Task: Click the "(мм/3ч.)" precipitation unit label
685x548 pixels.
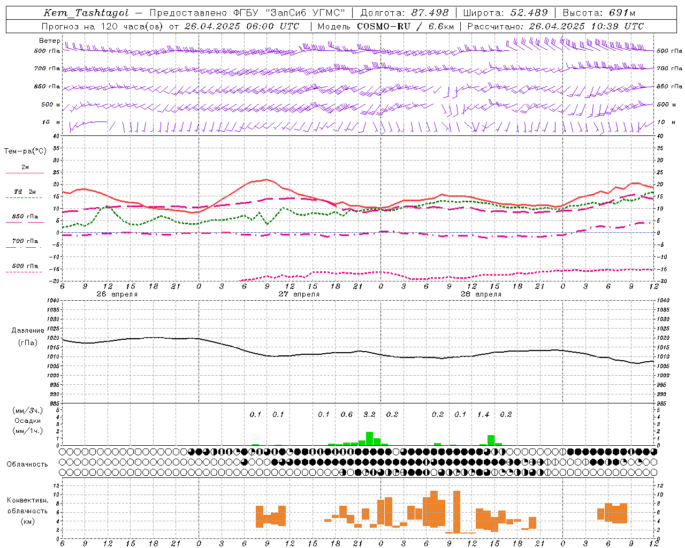Action: [28, 410]
